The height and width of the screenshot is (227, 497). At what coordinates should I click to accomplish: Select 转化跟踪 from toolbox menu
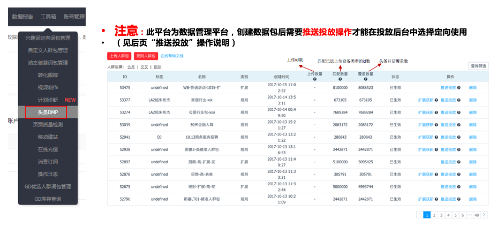48,75
